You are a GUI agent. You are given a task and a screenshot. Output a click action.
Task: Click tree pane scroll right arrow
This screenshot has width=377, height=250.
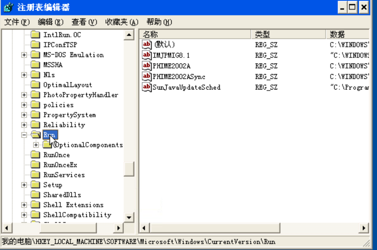(118, 228)
